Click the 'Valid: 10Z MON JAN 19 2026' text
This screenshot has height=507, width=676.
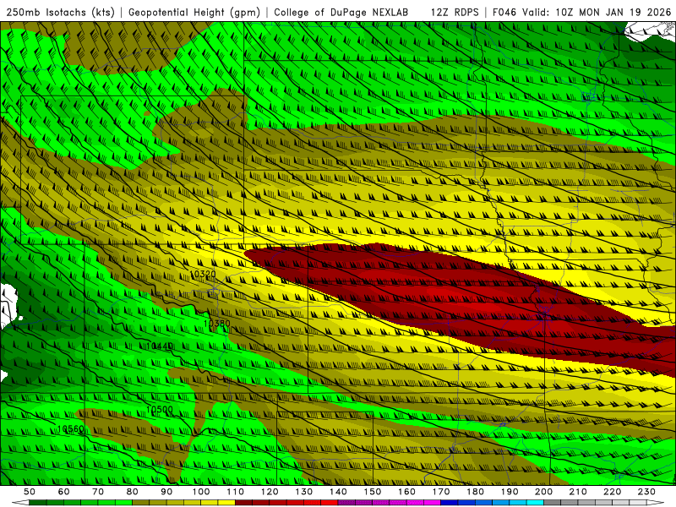coord(597,12)
